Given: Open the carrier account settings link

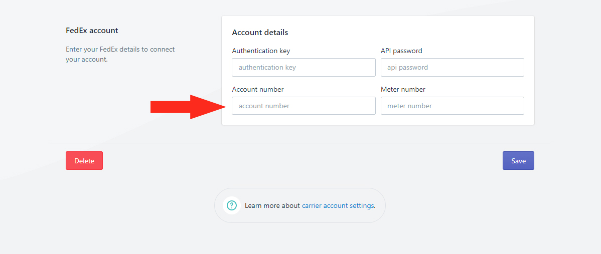Looking at the screenshot, I should pyautogui.click(x=338, y=205).
